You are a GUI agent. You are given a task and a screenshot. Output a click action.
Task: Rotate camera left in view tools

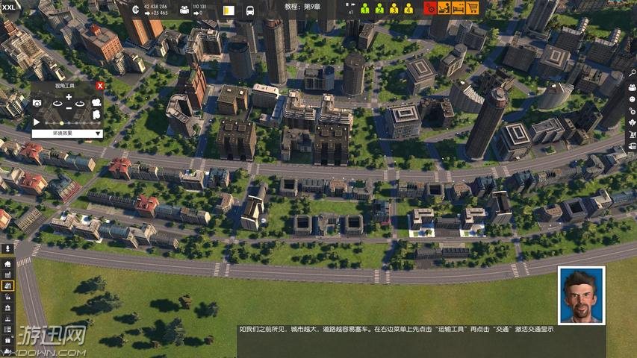tap(58, 104)
